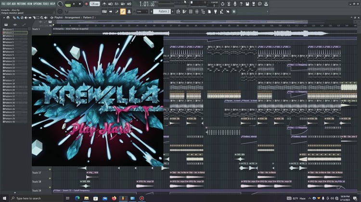The image size is (361, 202).
Task: Open the OPTIONS menu
Action: click(38, 4)
